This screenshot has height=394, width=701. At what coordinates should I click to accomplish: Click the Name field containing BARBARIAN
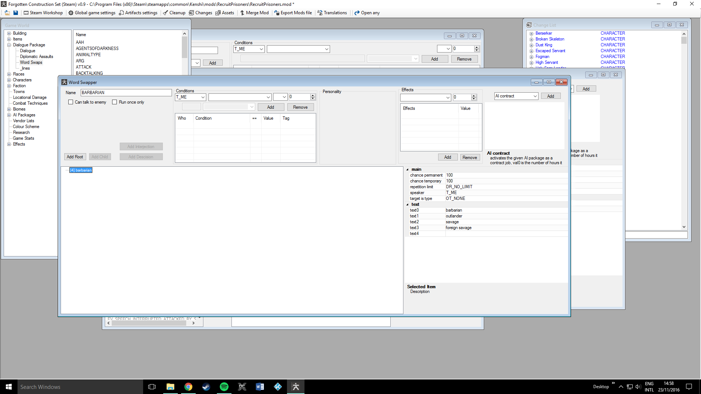126,93
